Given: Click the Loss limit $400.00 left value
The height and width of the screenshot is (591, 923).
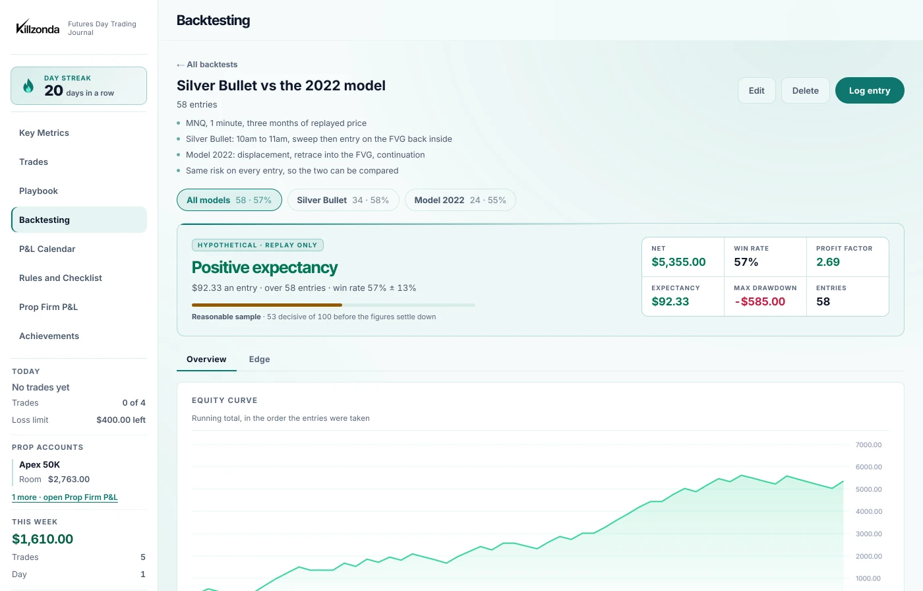Looking at the screenshot, I should point(121,420).
